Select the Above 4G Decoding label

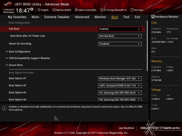[20, 44]
